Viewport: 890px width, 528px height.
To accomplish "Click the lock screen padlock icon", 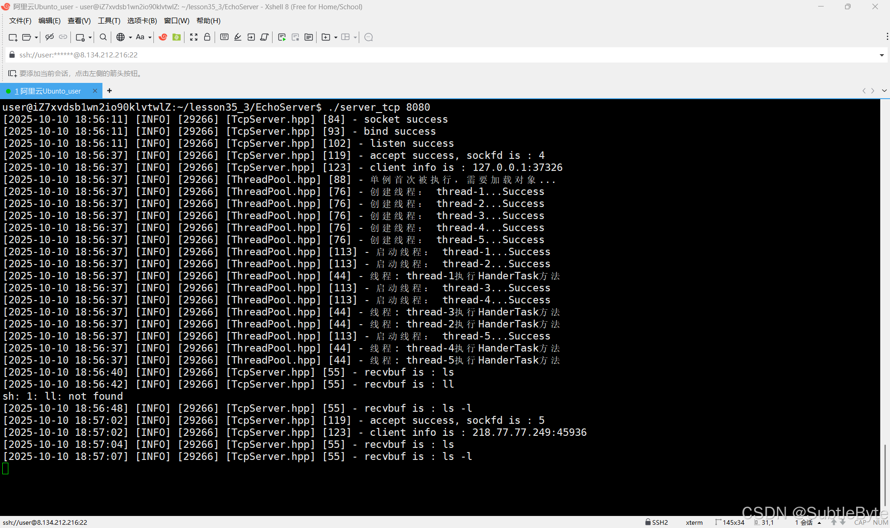I will coord(207,37).
